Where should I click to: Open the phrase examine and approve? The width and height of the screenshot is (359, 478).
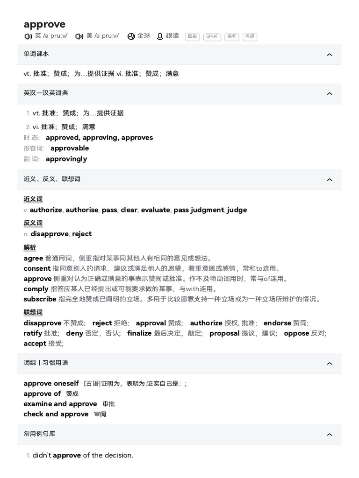(x=60, y=404)
